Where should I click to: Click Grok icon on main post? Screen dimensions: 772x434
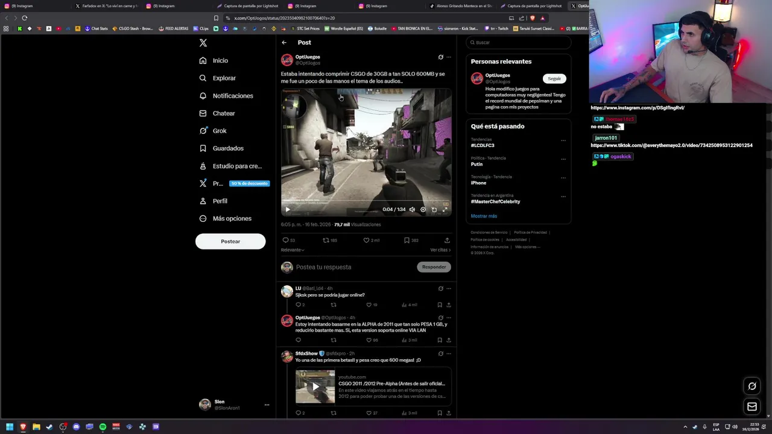440,57
